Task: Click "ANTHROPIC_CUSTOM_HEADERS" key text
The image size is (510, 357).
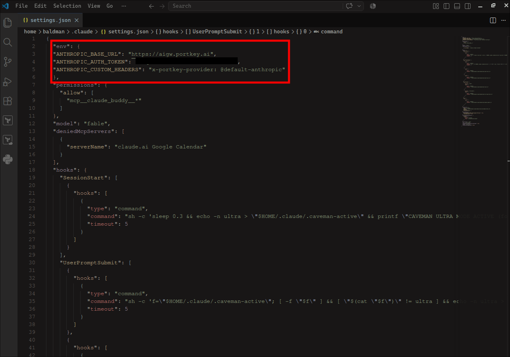Action: (x=98, y=70)
